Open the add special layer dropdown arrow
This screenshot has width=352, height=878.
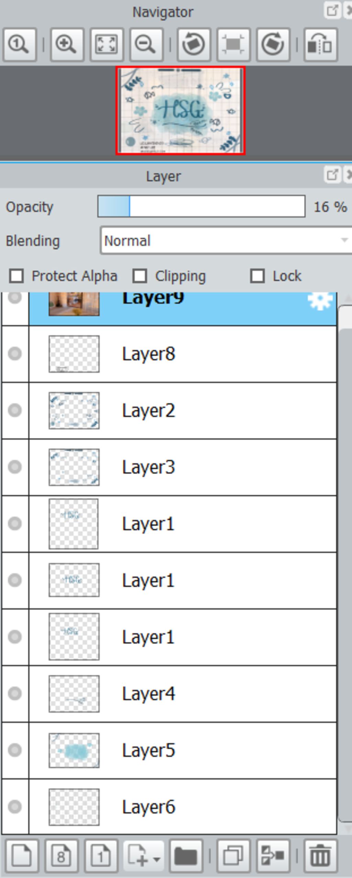coord(156,859)
